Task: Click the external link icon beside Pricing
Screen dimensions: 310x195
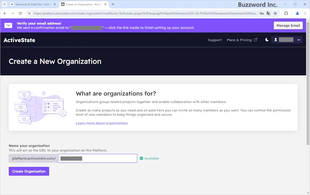Action: [x=255, y=40]
